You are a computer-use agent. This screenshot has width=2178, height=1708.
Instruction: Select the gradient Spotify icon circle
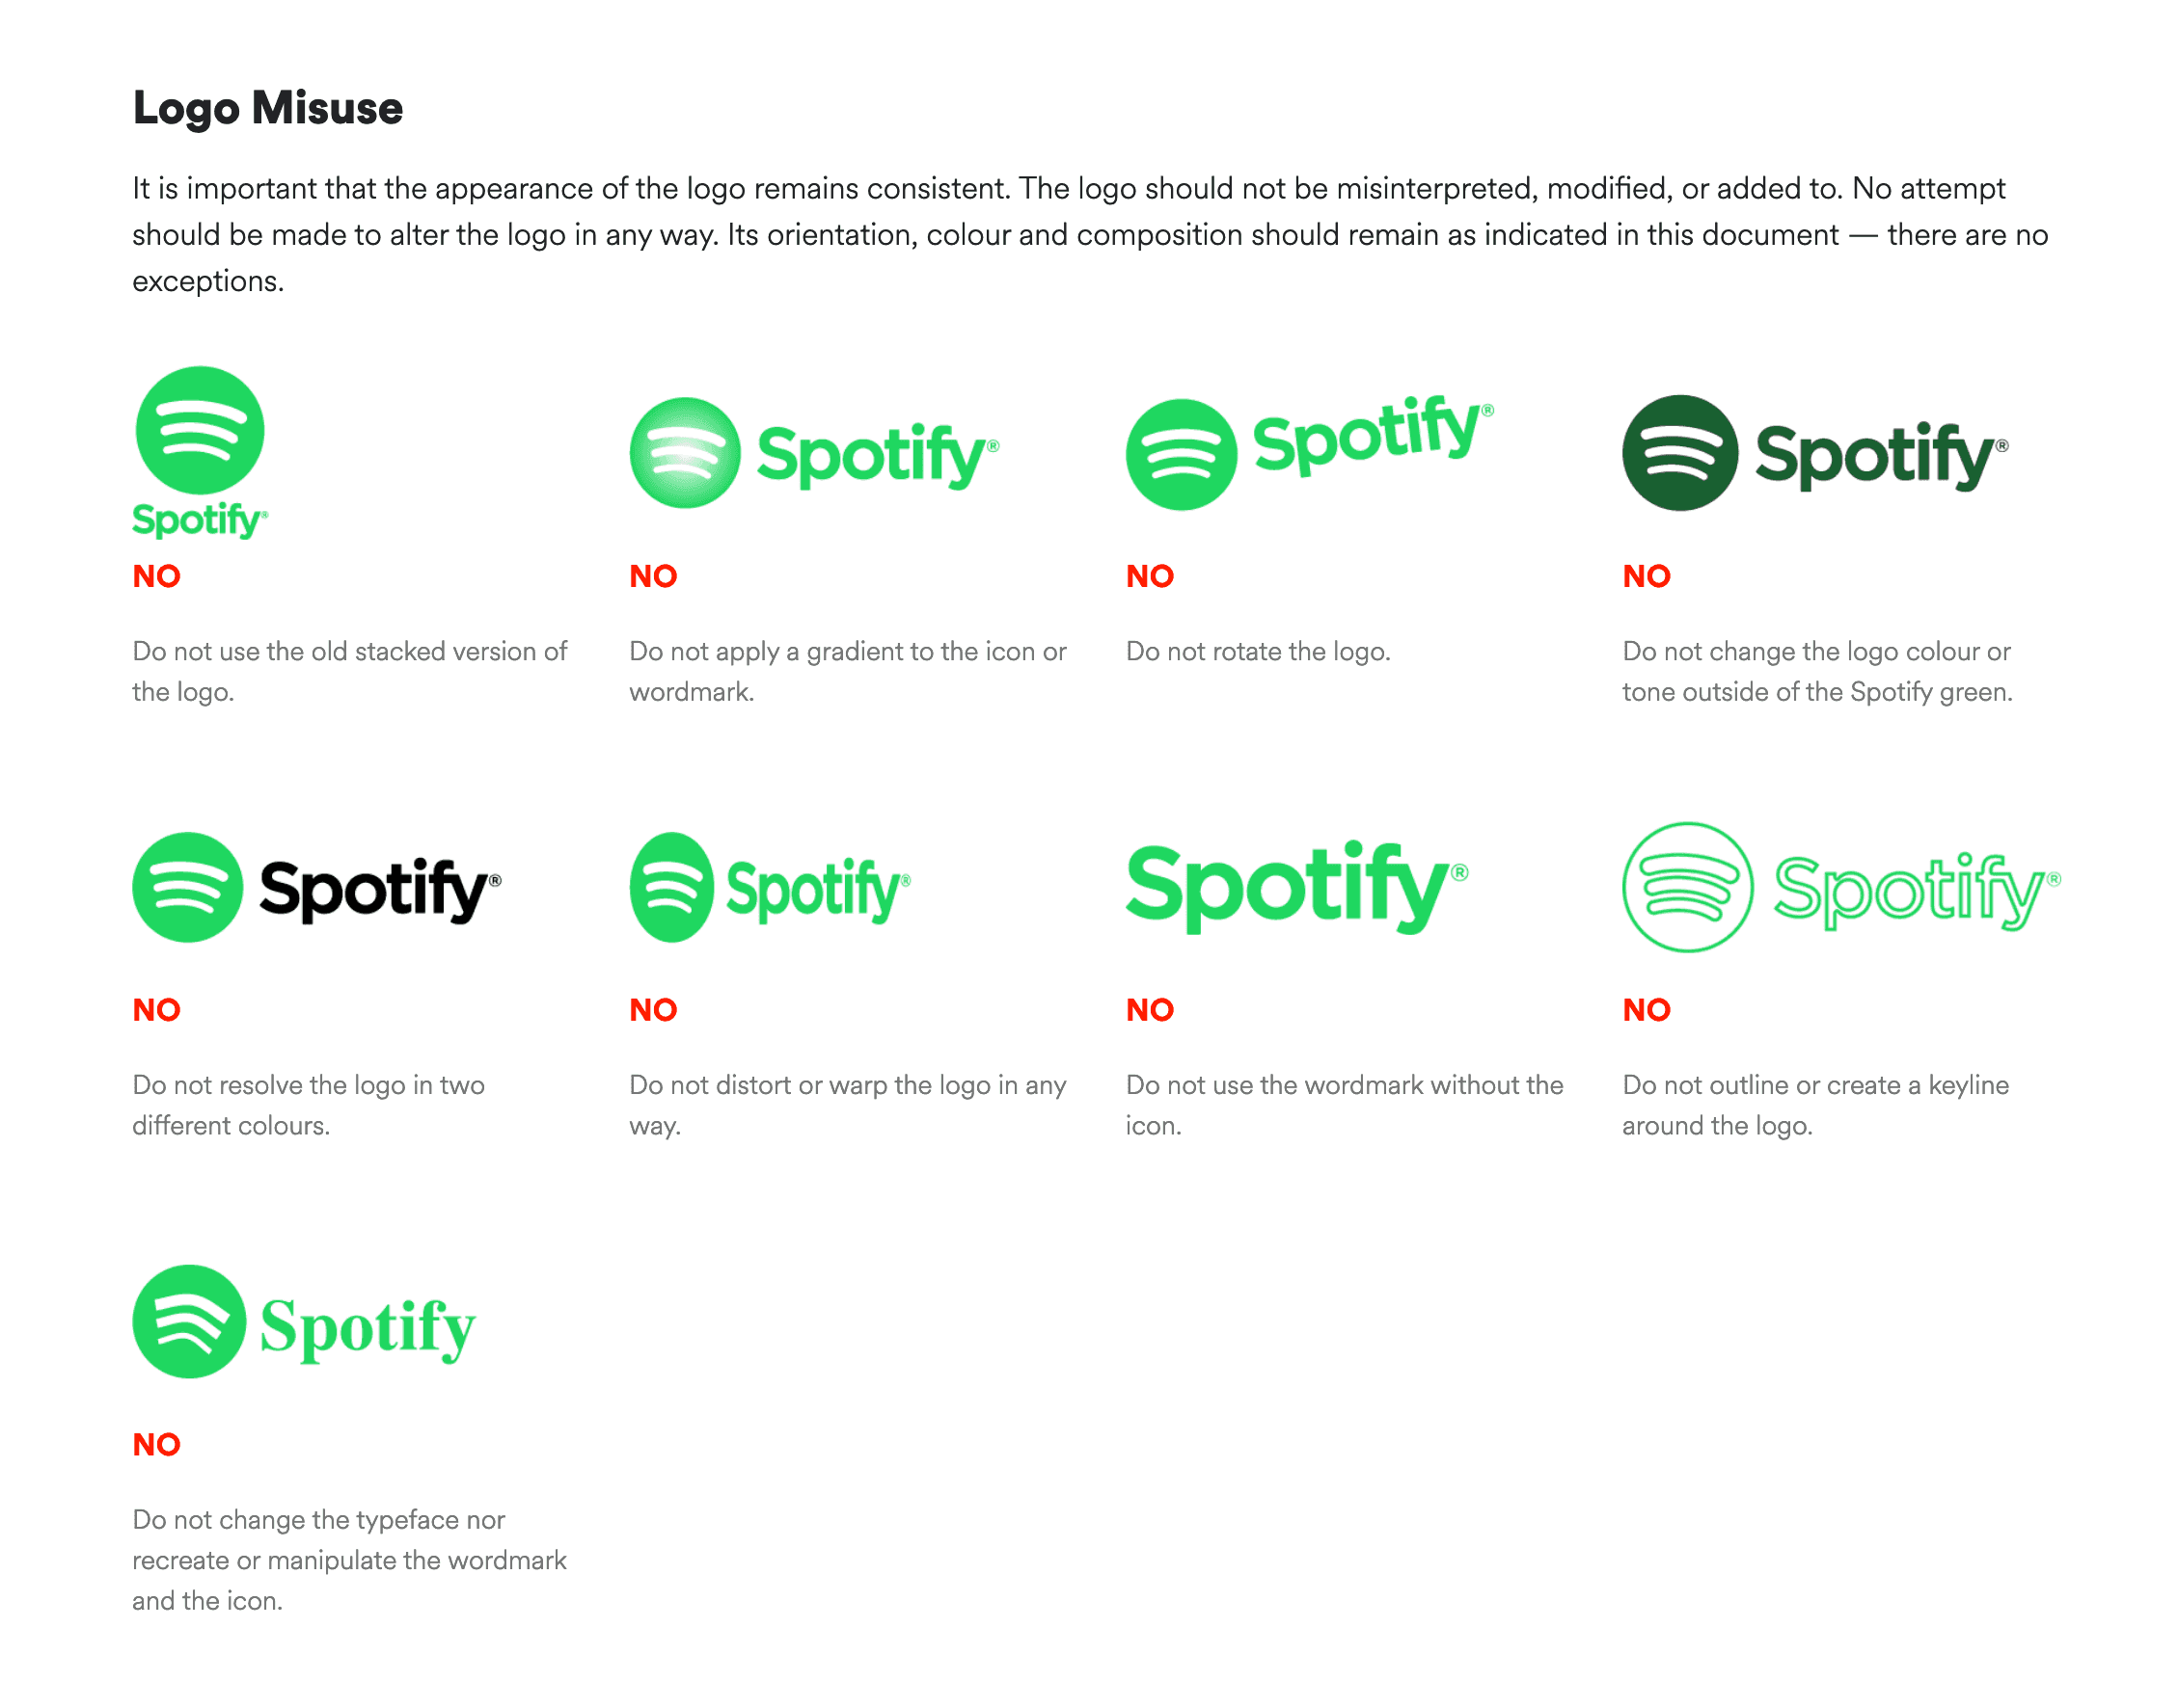coord(684,453)
